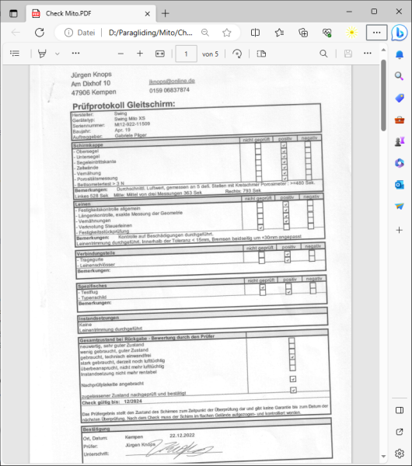
Task: Fit PDF to page width
Action: (159, 54)
